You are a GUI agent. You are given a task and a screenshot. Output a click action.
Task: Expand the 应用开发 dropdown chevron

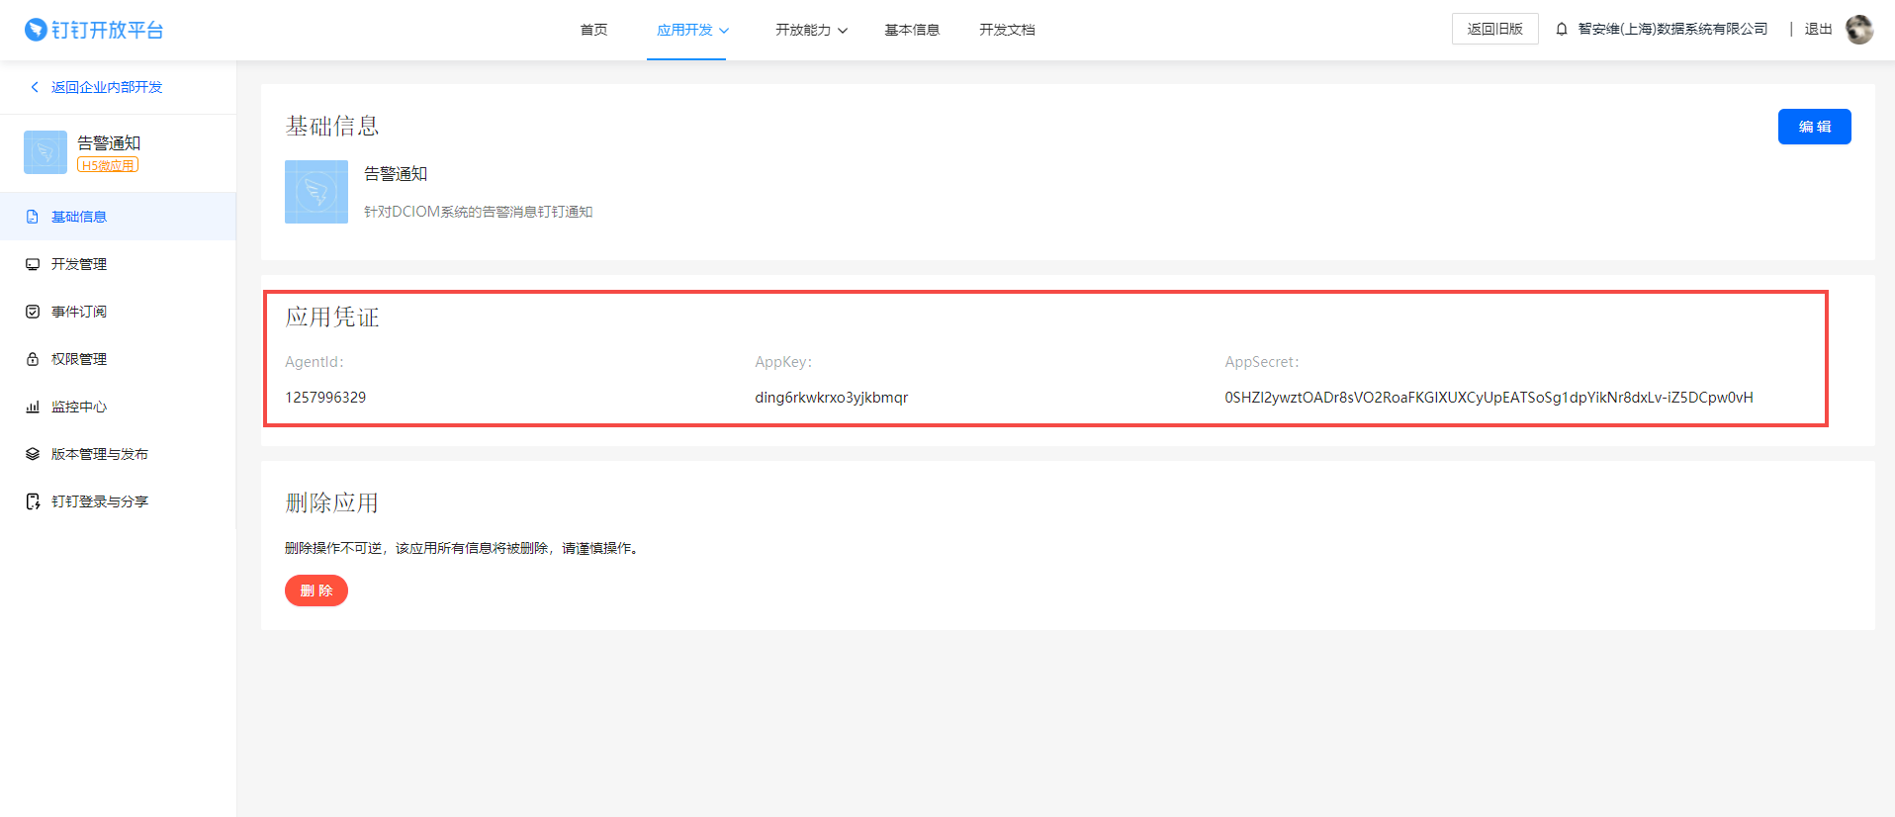pos(724,31)
